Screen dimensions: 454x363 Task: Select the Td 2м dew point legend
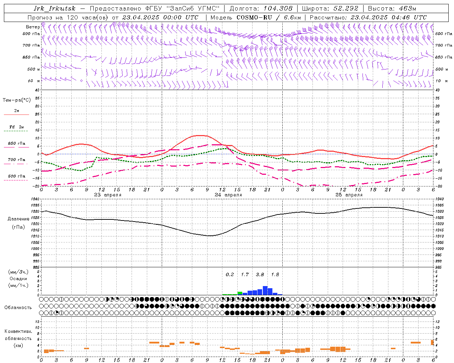click(16, 127)
